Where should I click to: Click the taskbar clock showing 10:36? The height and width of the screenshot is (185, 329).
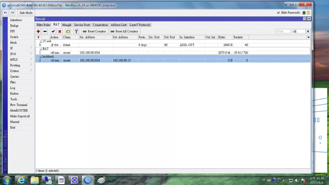[x=316, y=180]
